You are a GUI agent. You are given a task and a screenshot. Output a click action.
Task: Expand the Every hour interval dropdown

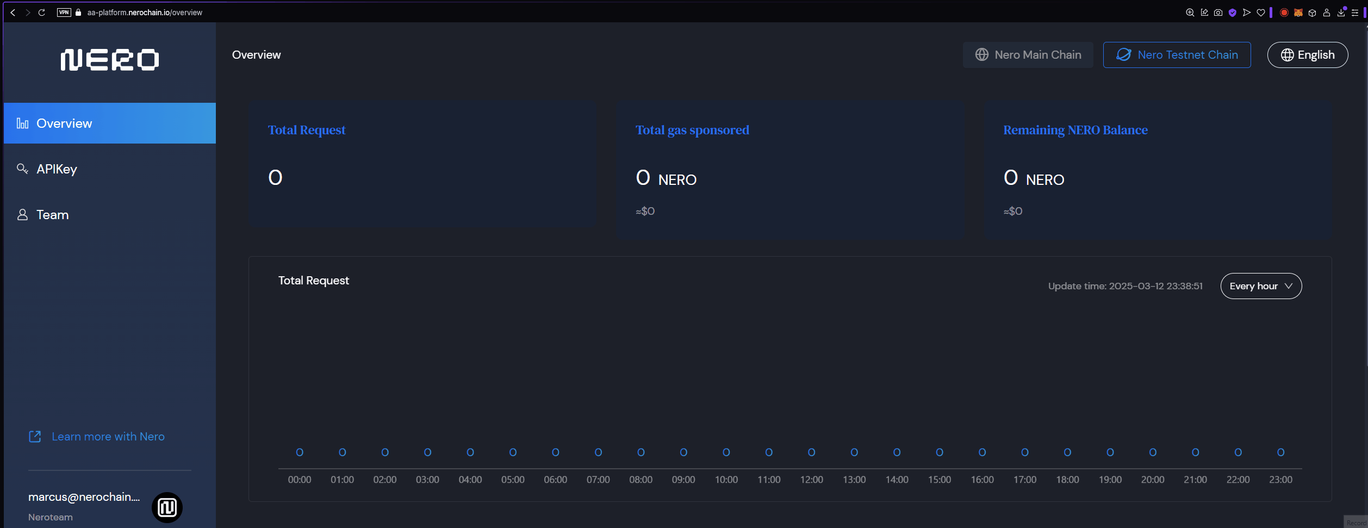tap(1260, 286)
